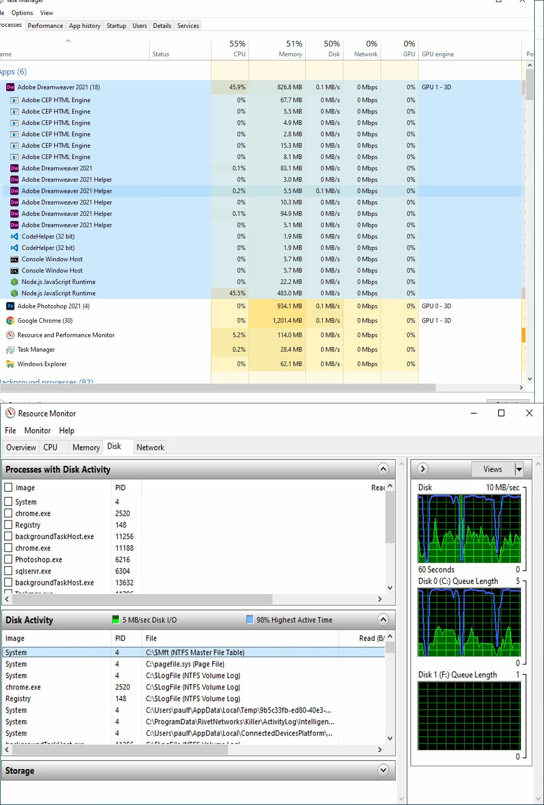
Task: Click the Adobe CEP HTML Engine icon at 15.3 MB
Action: [14, 146]
